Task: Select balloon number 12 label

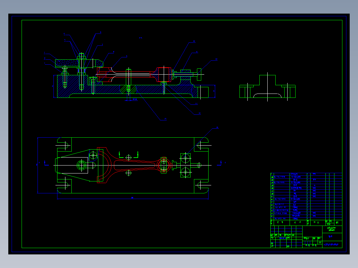Action: pos(216,59)
